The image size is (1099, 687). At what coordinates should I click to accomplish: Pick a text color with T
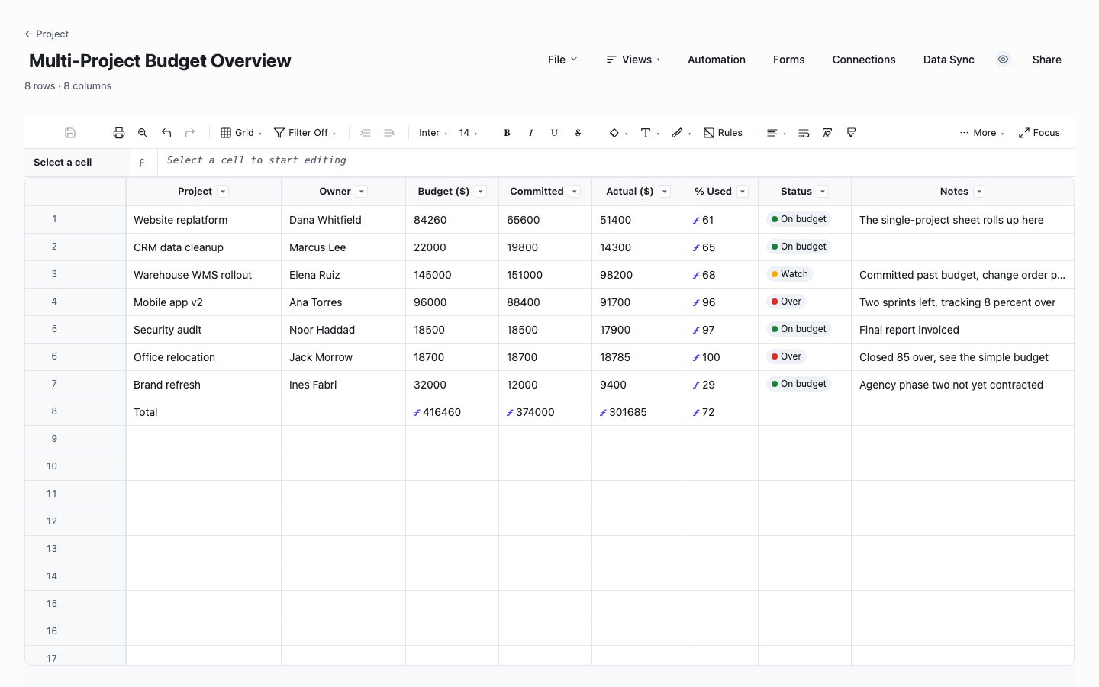pos(646,133)
